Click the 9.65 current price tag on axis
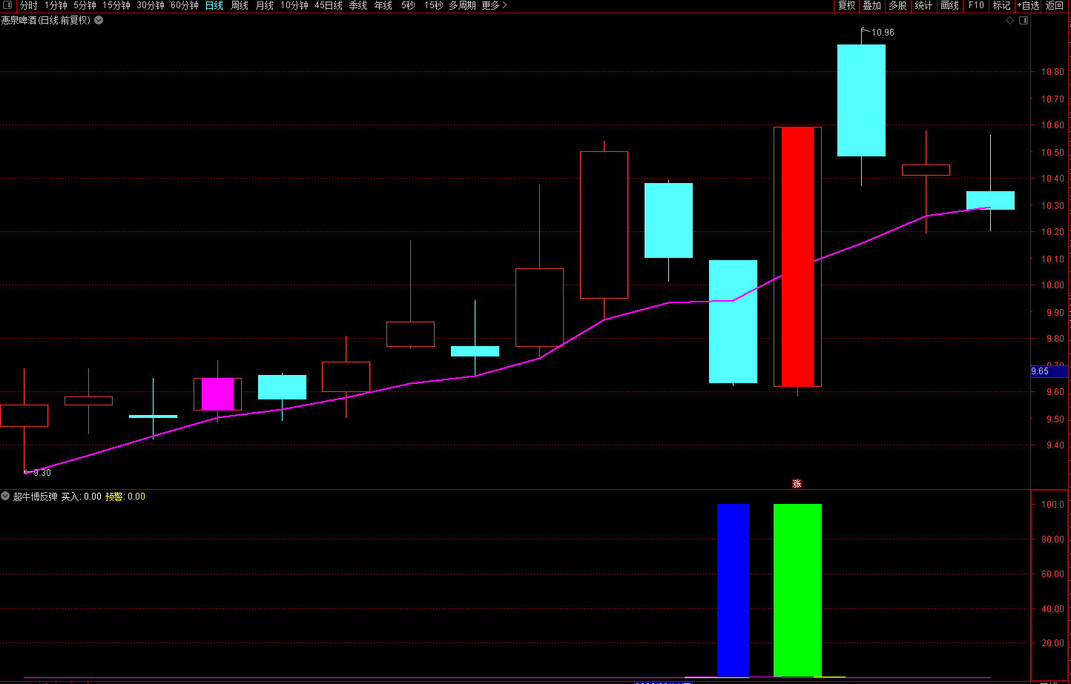Image resolution: width=1071 pixels, height=684 pixels. pos(1049,371)
